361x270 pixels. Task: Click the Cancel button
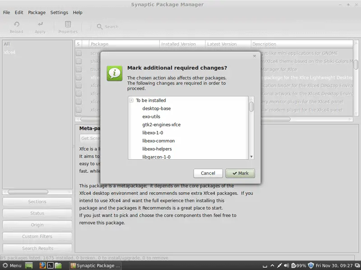[208, 173]
